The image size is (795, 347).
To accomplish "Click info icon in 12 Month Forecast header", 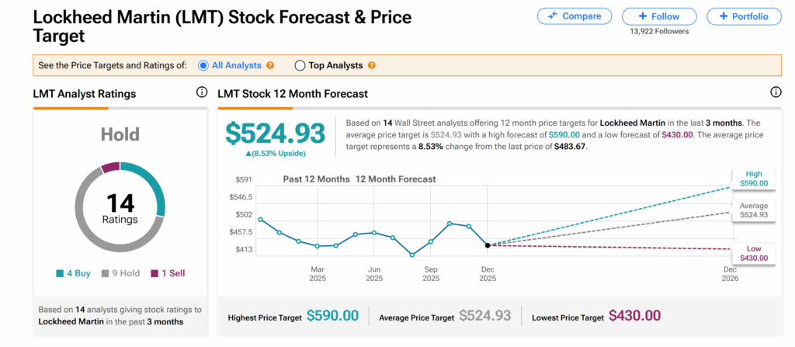I will (x=776, y=93).
